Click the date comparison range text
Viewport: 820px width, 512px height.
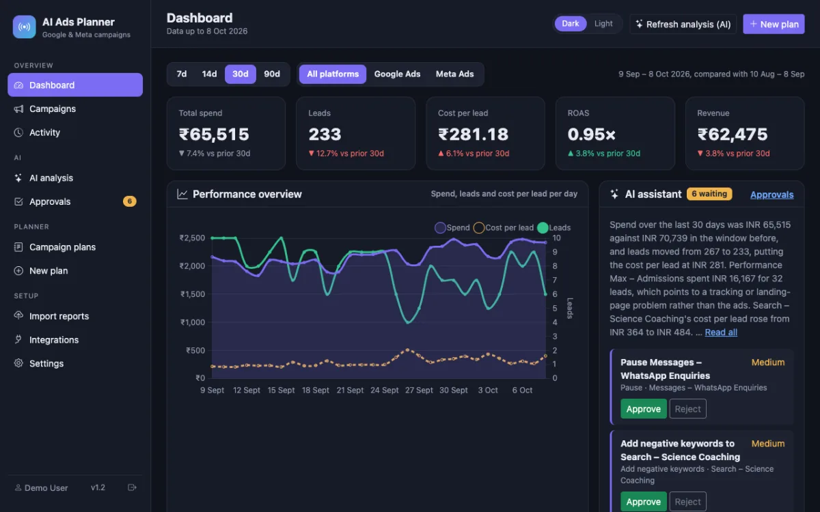click(x=711, y=74)
